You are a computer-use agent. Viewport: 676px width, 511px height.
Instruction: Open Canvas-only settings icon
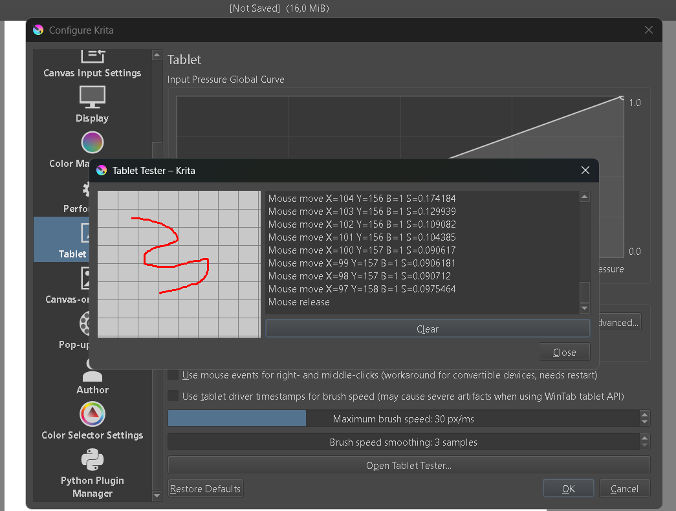point(85,278)
